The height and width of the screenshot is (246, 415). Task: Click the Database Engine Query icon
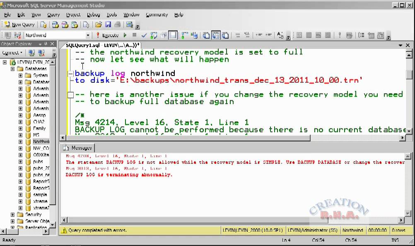coord(43,24)
